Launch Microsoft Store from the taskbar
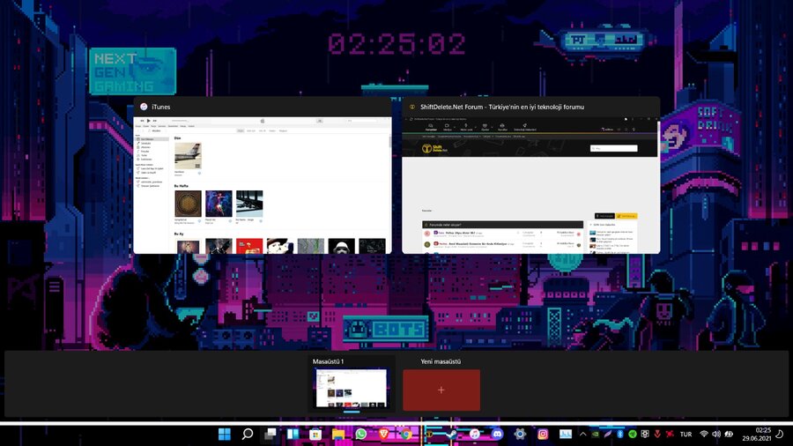 pyautogui.click(x=315, y=434)
